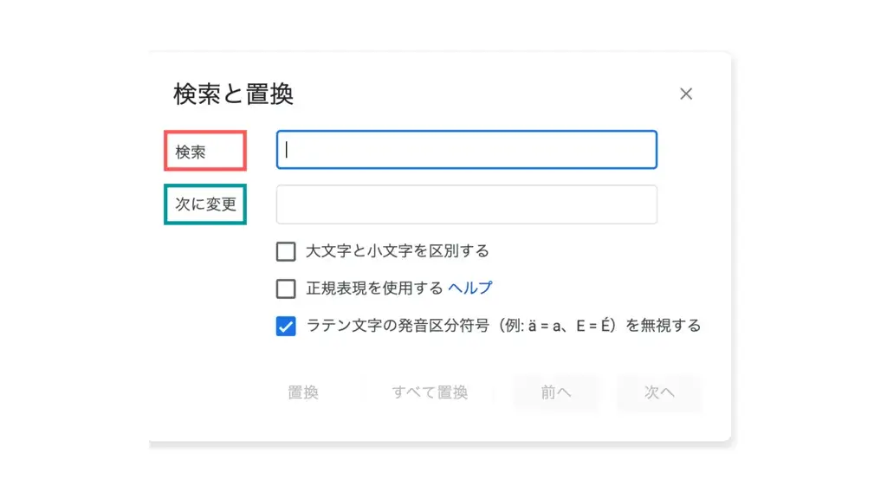Screen dimensions: 887x499
Task: Jump to next match with 次へ
Action: 659,392
